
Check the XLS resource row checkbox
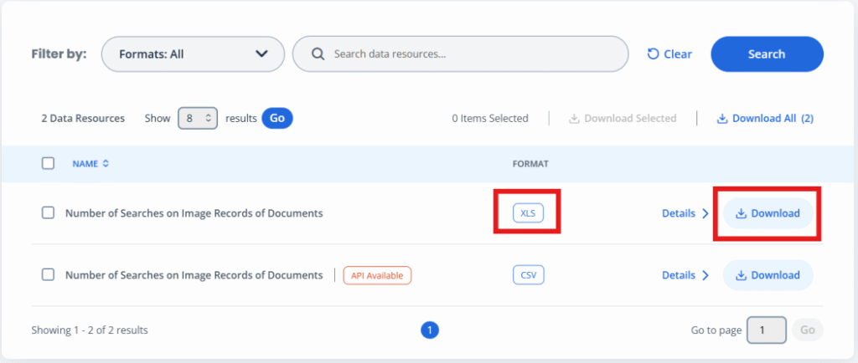click(49, 213)
